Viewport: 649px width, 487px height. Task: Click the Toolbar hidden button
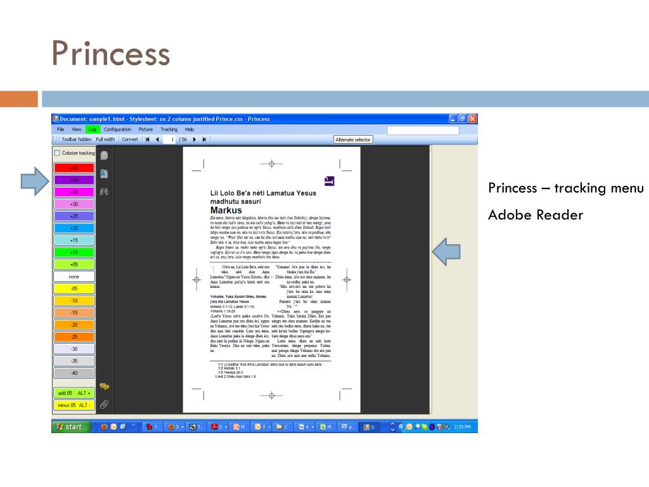click(77, 140)
